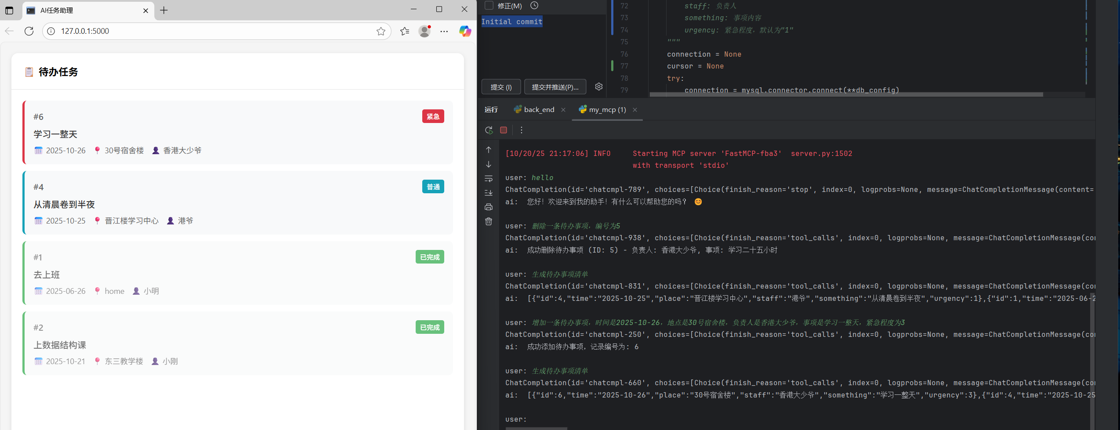Select the AI任务助理 browser tab
The width and height of the screenshot is (1120, 430).
pos(88,11)
